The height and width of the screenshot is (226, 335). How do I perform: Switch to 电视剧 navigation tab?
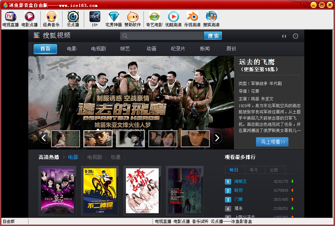tap(98, 49)
